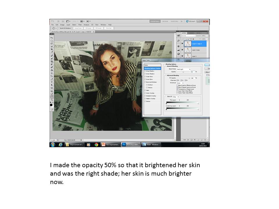Select the Eraser tool
279x209 pixels.
[x=52, y=67]
